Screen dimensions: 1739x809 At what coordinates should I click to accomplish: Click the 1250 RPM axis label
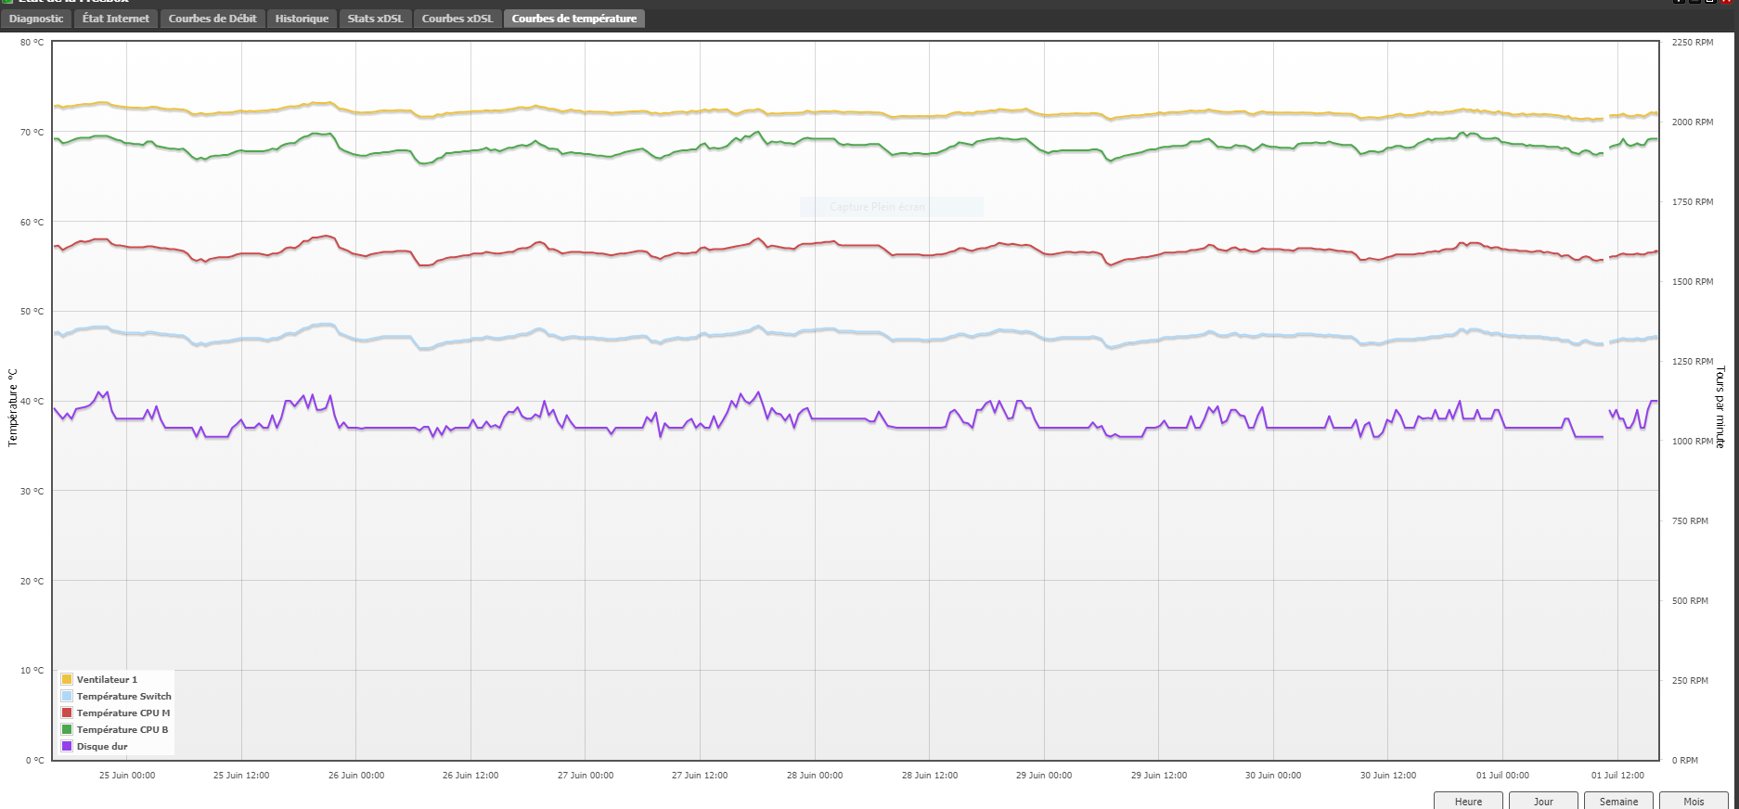(x=1693, y=361)
